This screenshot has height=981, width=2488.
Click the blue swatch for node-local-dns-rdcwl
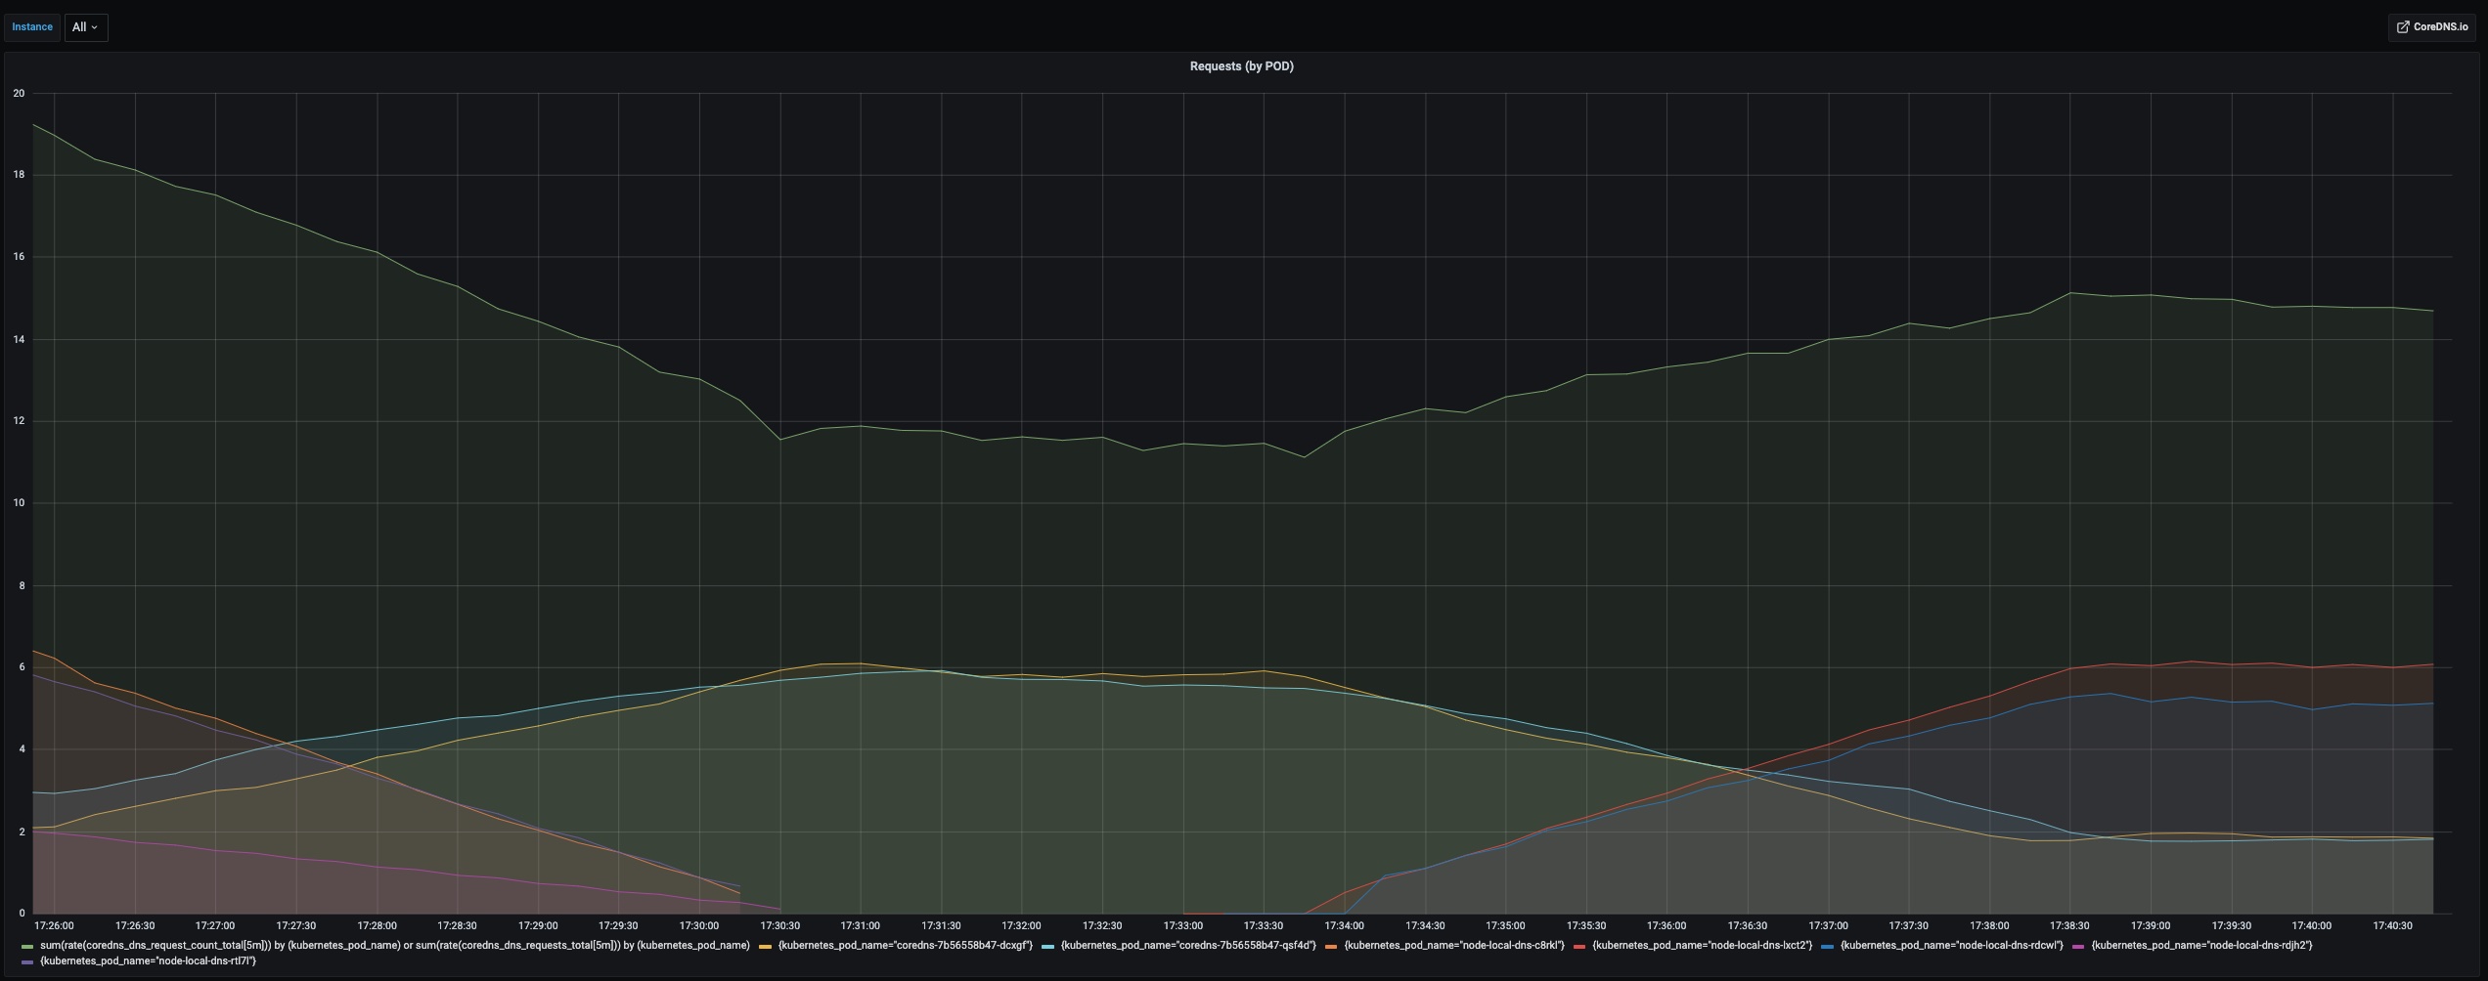click(x=1828, y=947)
